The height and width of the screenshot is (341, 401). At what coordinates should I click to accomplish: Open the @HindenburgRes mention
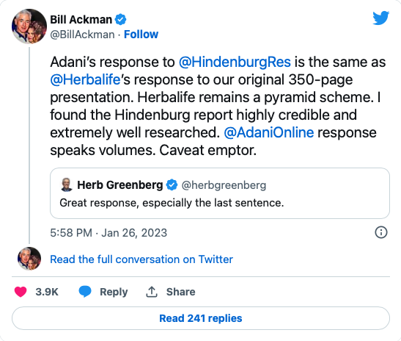(235, 62)
